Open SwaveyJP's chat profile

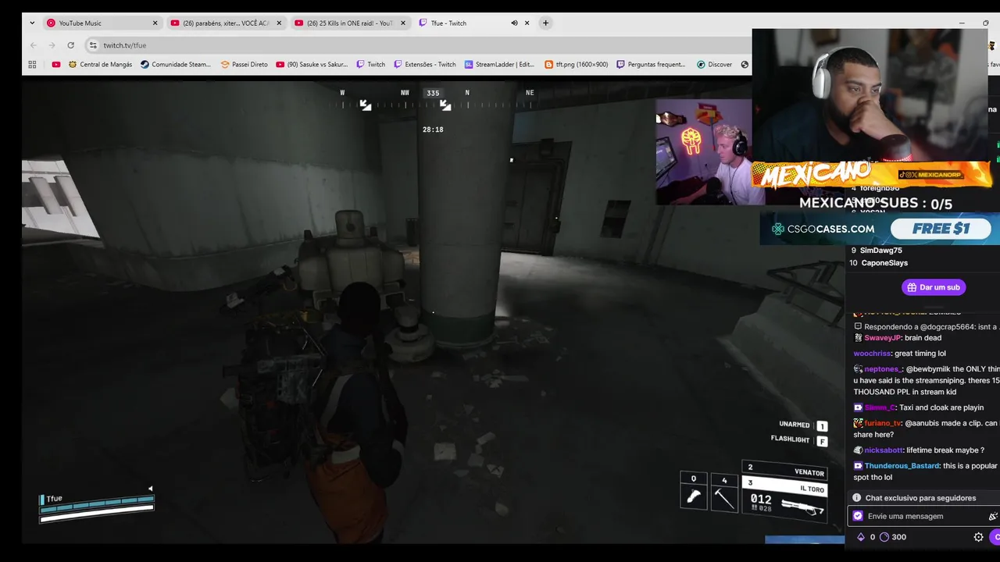click(x=882, y=338)
